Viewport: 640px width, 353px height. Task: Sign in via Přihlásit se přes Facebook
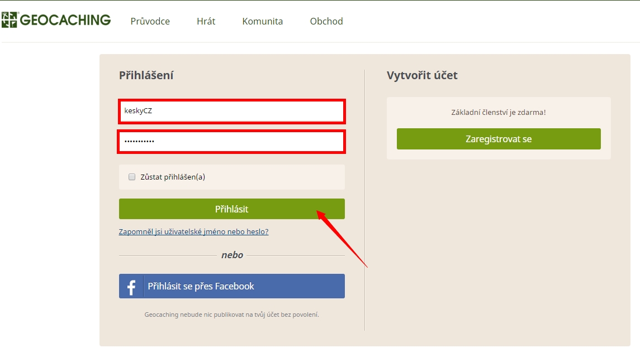[x=232, y=286]
